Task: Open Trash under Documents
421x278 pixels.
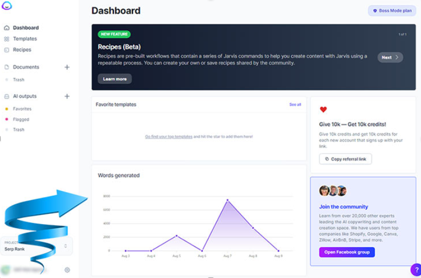Action: coord(19,79)
